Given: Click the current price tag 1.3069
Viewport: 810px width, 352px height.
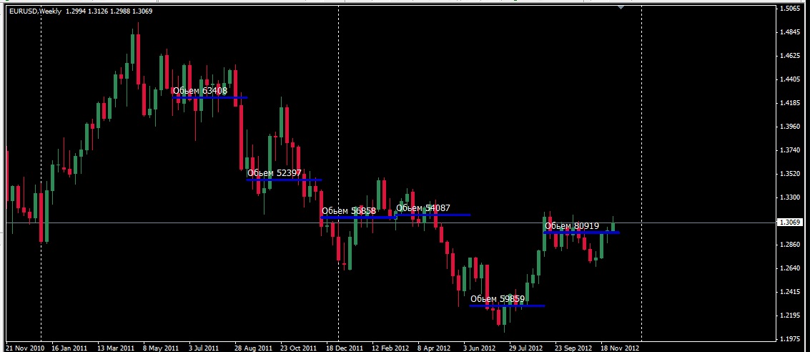Looking at the screenshot, I should 791,223.
